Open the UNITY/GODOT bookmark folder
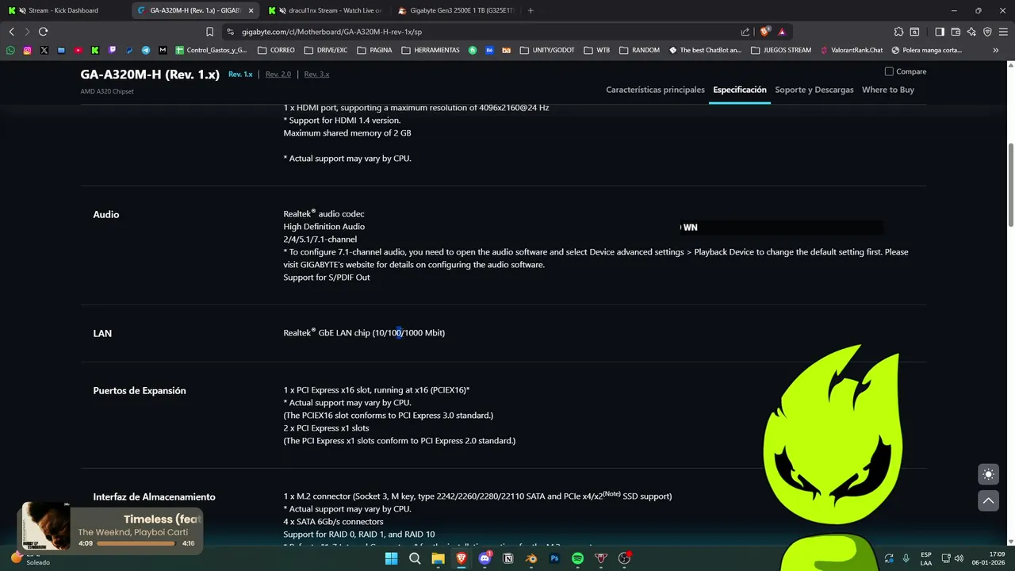Screen dimensions: 1015x571 [x=547, y=50]
